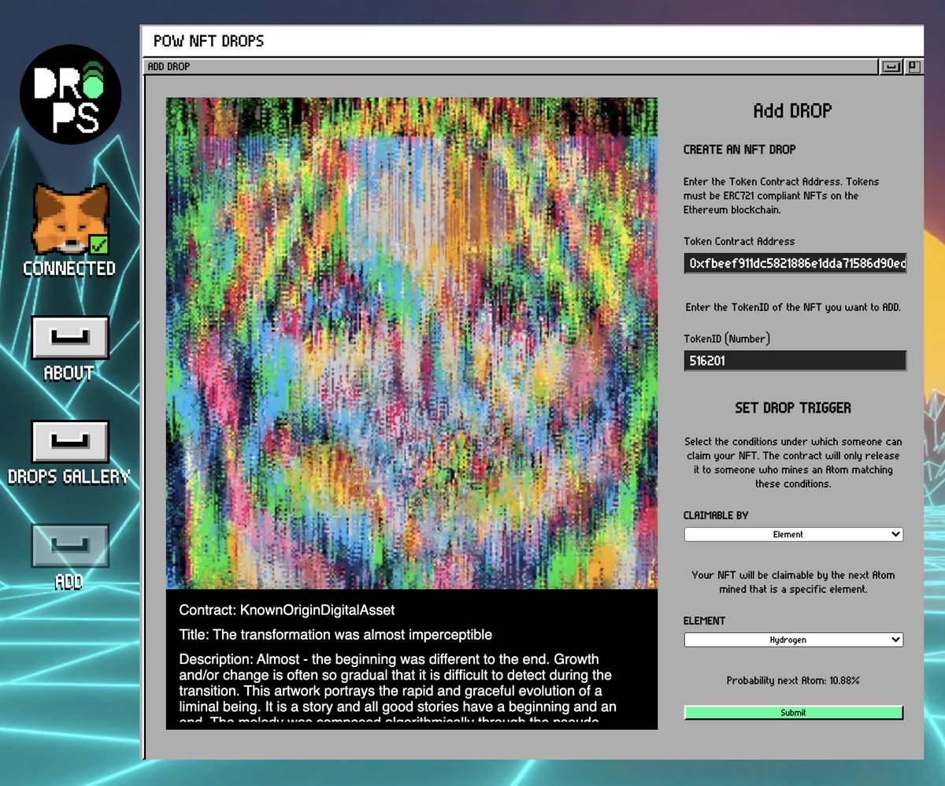
Task: Click the NFT title text line
Action: 335,635
